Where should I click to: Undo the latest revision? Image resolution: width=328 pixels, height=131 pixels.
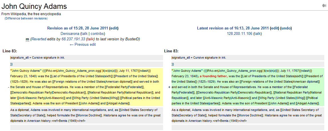pos(286,28)
